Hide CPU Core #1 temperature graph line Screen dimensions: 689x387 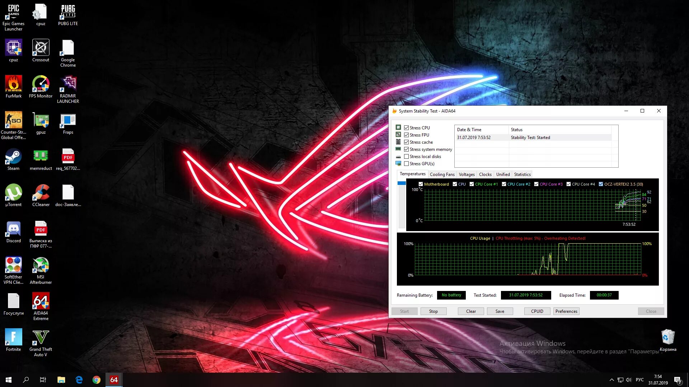(x=472, y=184)
